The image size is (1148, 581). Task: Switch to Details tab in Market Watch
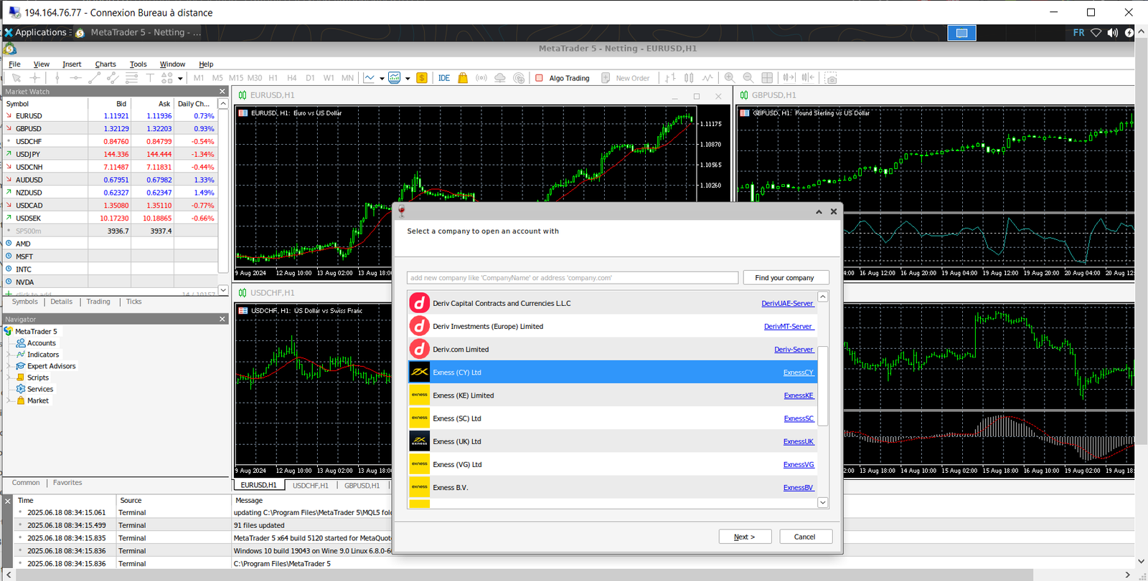(x=61, y=302)
